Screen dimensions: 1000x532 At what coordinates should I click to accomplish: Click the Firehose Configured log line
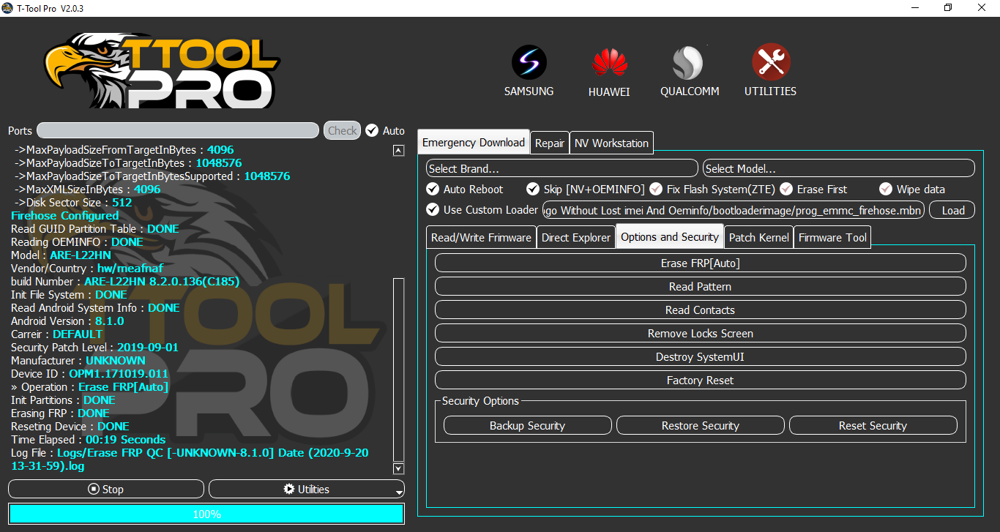64,216
